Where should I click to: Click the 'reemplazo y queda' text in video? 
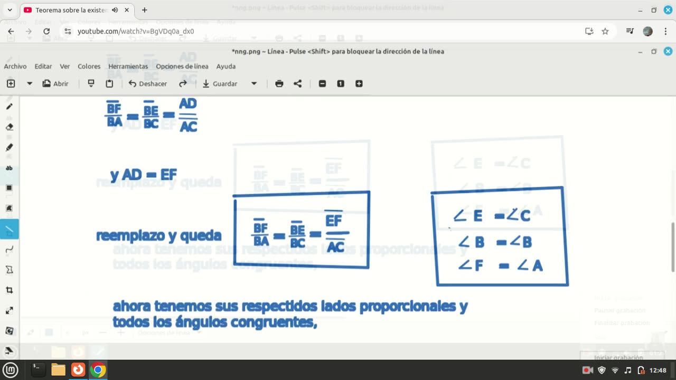click(x=158, y=235)
